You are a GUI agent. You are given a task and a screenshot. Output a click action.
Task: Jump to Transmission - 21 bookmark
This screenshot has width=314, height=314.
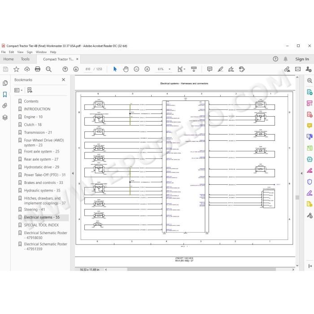38,133
